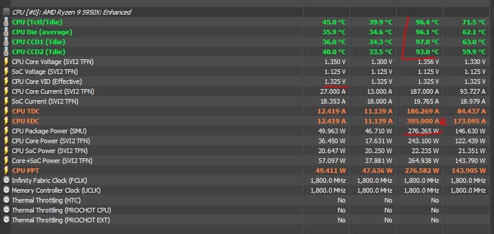This screenshot has height=234, width=494.
Task: Click the 96.4 °C maximum Tctl/Tdie value
Action: pos(426,22)
